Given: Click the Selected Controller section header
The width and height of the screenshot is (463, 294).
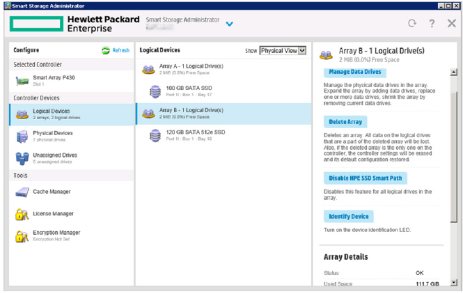Looking at the screenshot, I should pos(38,64).
